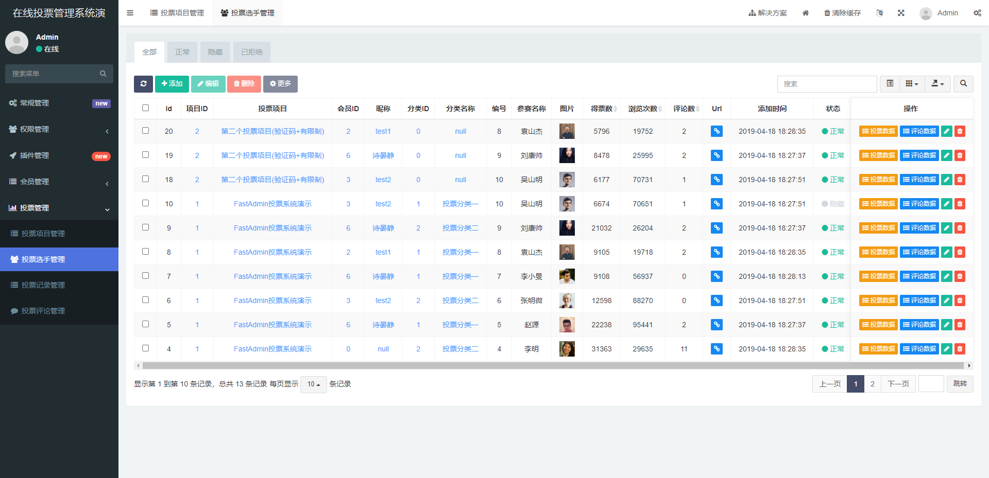Click the Url link icon for row Id 20
Viewport: 989px width, 478px height.
[717, 131]
